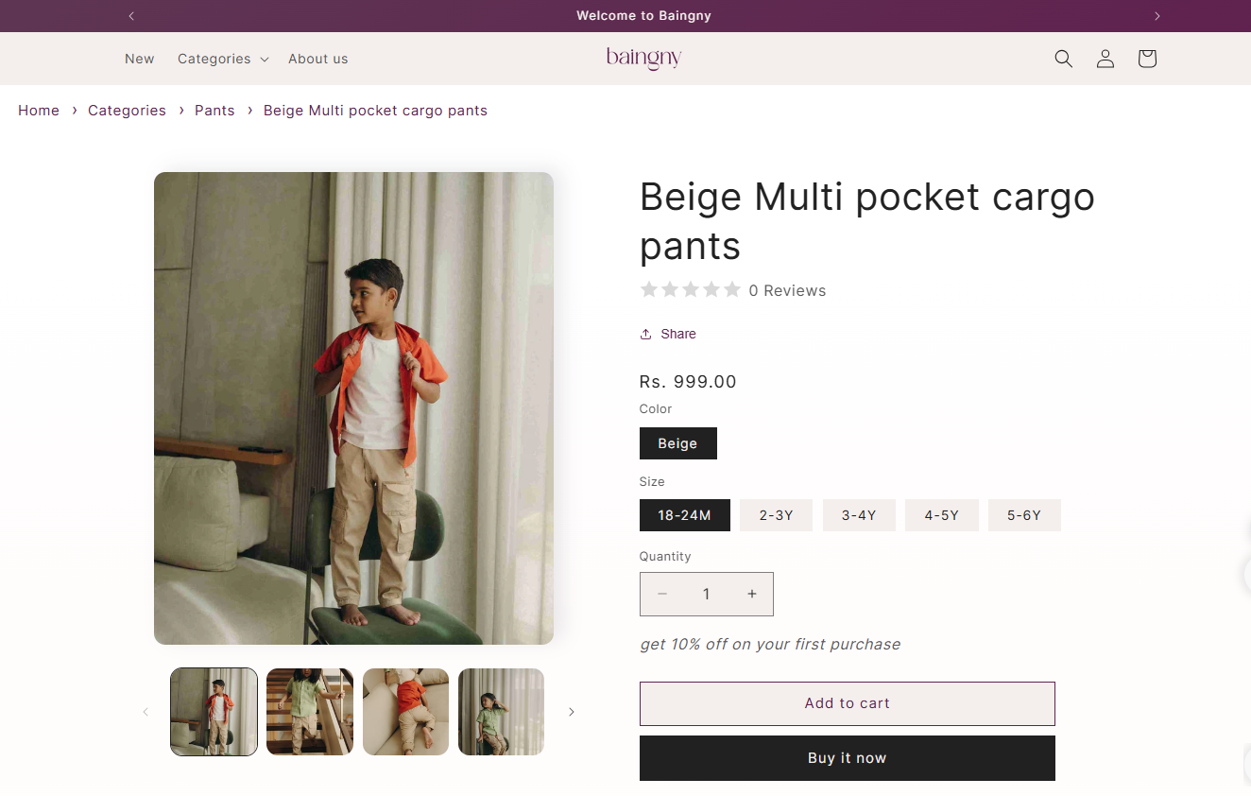Show next announcement with right arrow
The image size is (1251, 796).
(x=1157, y=16)
